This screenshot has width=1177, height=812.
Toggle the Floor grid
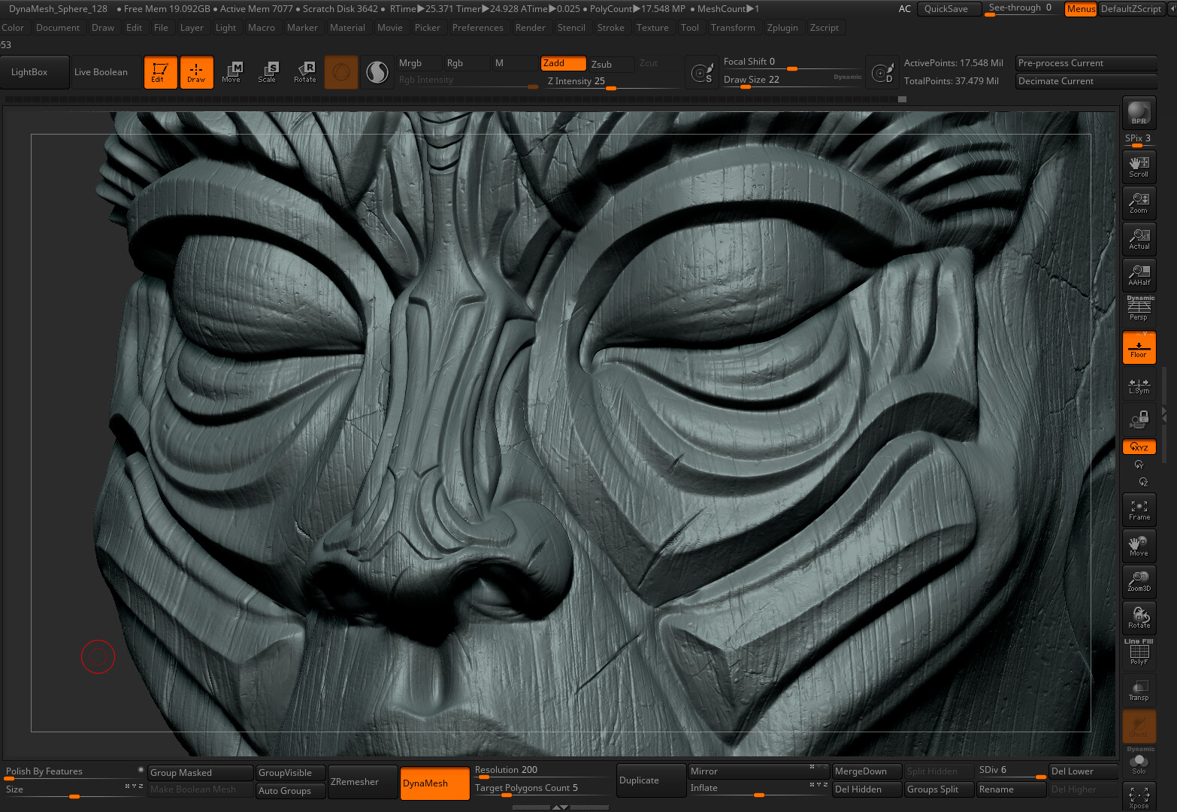click(x=1139, y=347)
